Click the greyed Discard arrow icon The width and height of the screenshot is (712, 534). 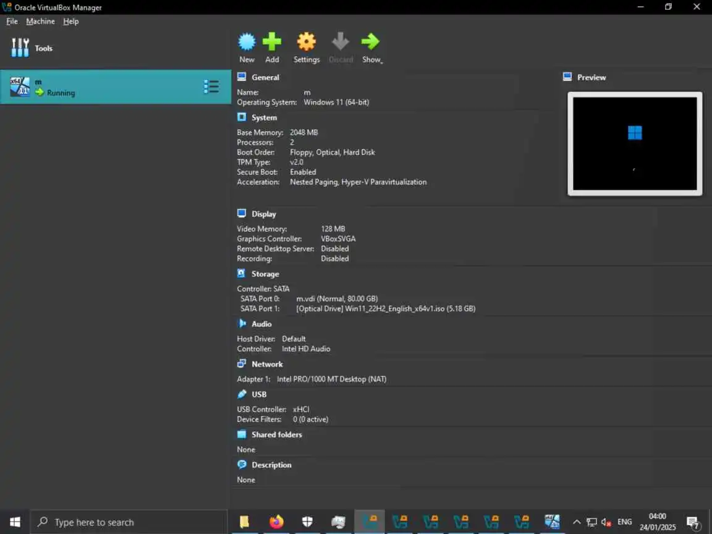pos(341,42)
